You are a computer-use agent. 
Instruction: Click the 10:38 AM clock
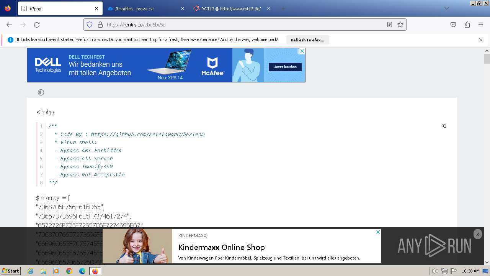click(470, 271)
